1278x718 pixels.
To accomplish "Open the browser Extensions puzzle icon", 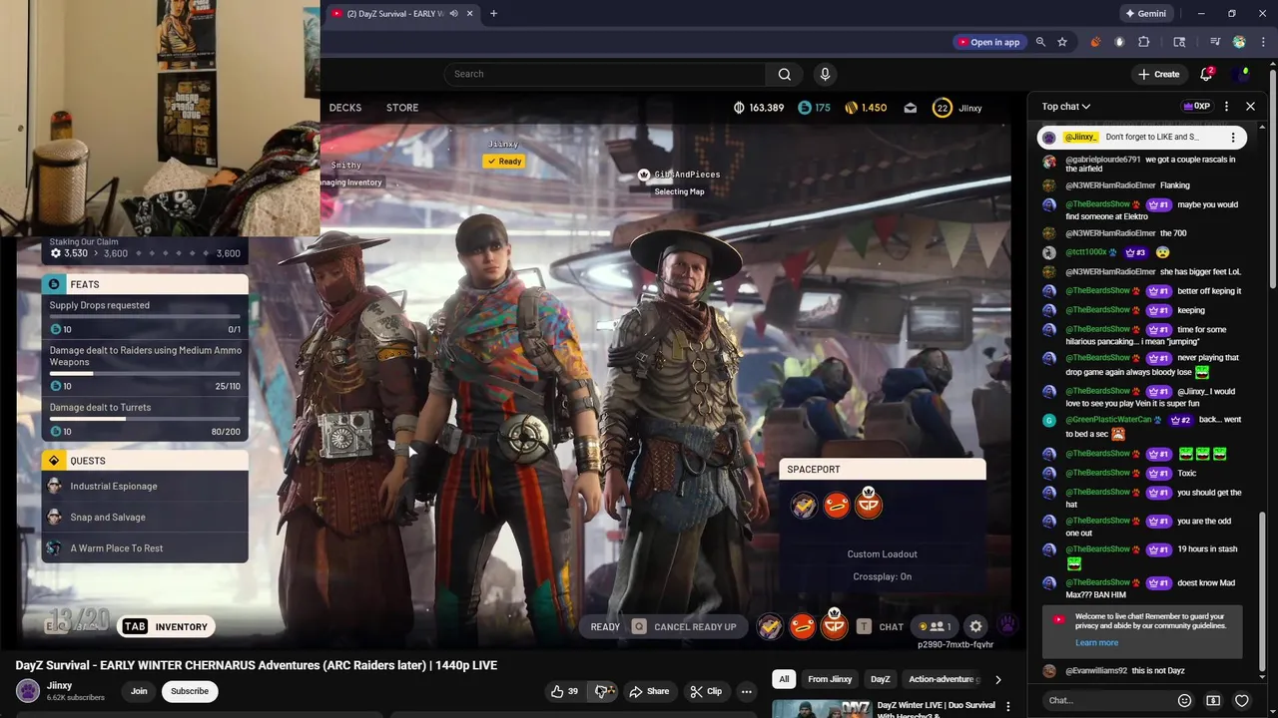I will 1144,42.
